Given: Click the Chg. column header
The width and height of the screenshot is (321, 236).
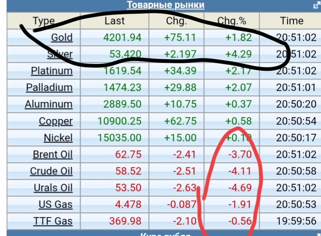Looking at the screenshot, I should point(176,21).
